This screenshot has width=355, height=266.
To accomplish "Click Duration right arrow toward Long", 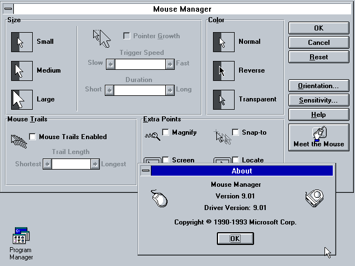I will (170, 90).
